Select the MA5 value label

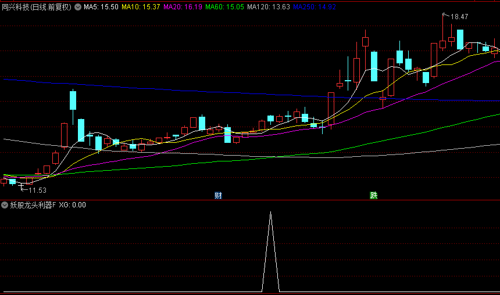(x=101, y=8)
